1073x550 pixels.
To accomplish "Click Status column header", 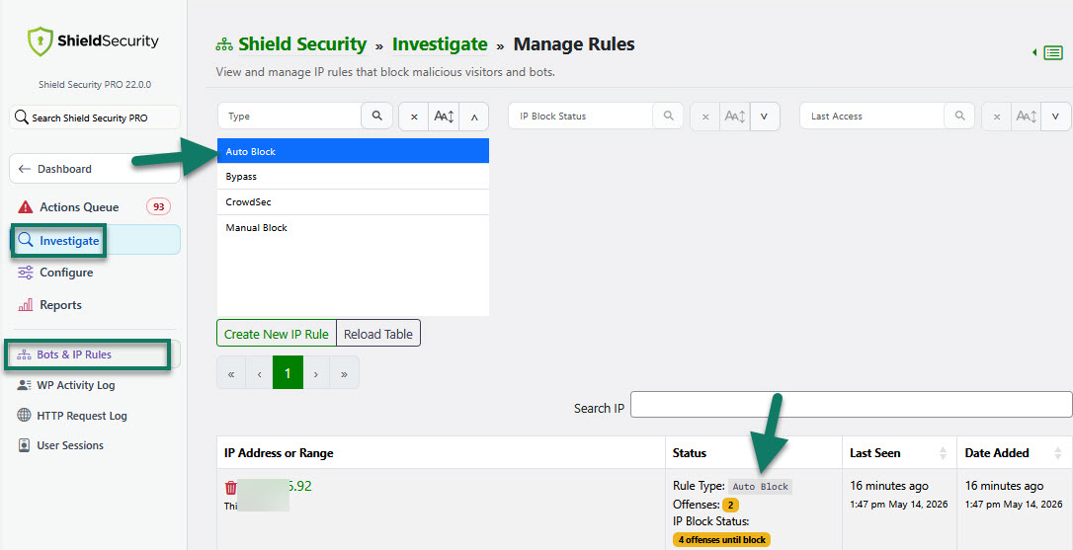I will coord(754,453).
